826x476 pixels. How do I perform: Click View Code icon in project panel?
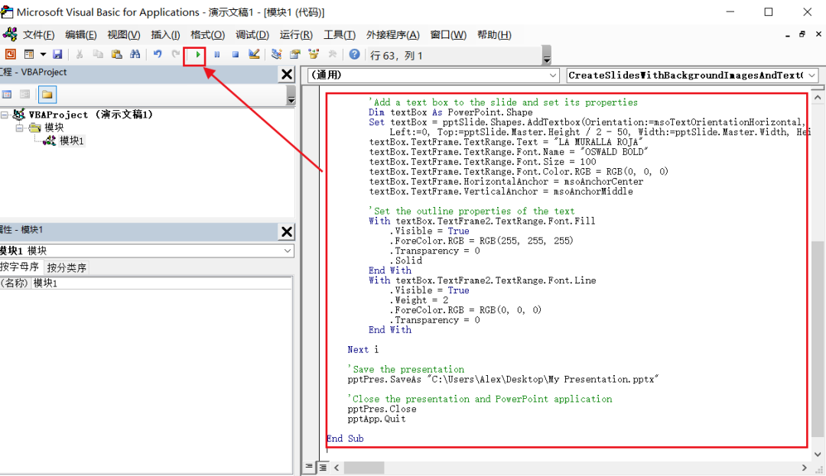tap(7, 95)
